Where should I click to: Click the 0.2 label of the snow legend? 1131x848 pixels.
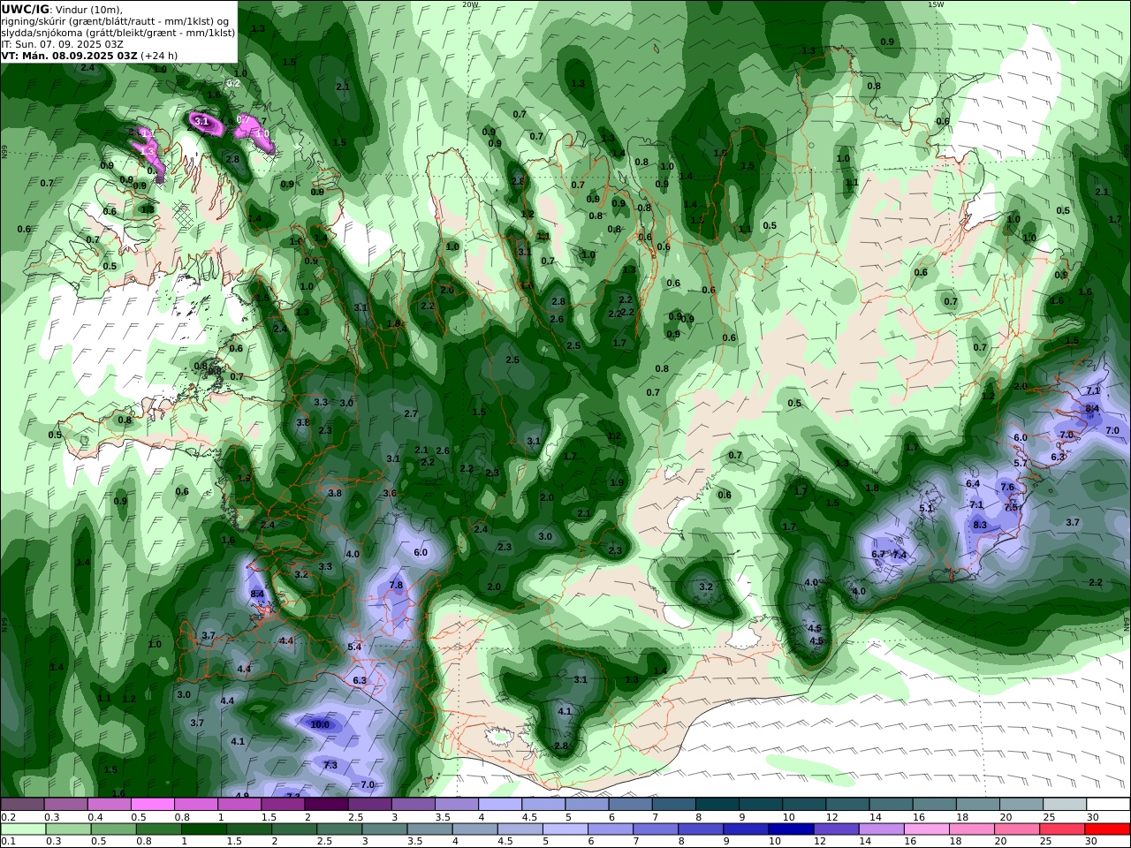coord(7,817)
